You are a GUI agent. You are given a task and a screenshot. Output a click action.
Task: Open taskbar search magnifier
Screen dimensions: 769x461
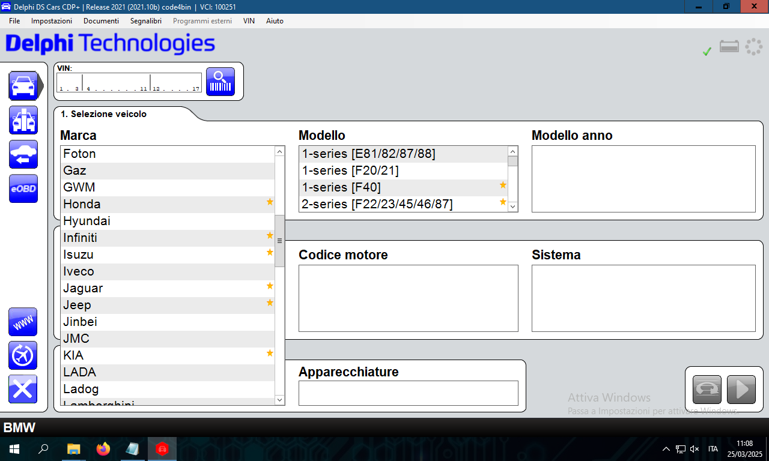click(43, 448)
